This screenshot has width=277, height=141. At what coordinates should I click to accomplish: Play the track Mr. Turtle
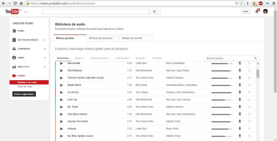[61, 107]
